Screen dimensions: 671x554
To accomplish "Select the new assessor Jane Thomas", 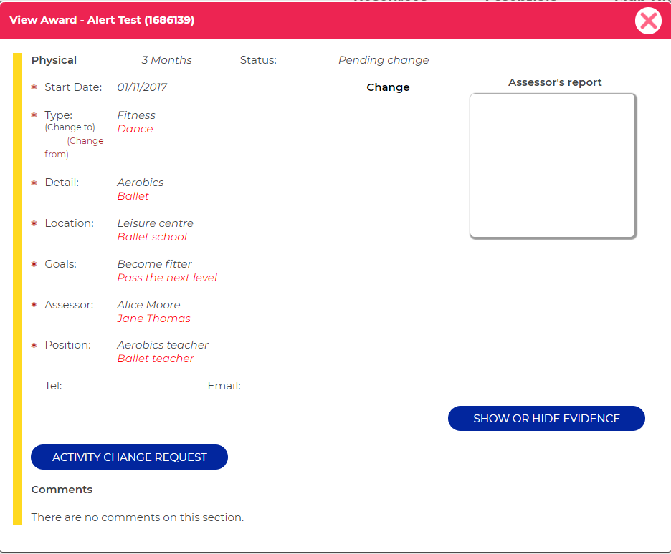I will click(x=153, y=319).
